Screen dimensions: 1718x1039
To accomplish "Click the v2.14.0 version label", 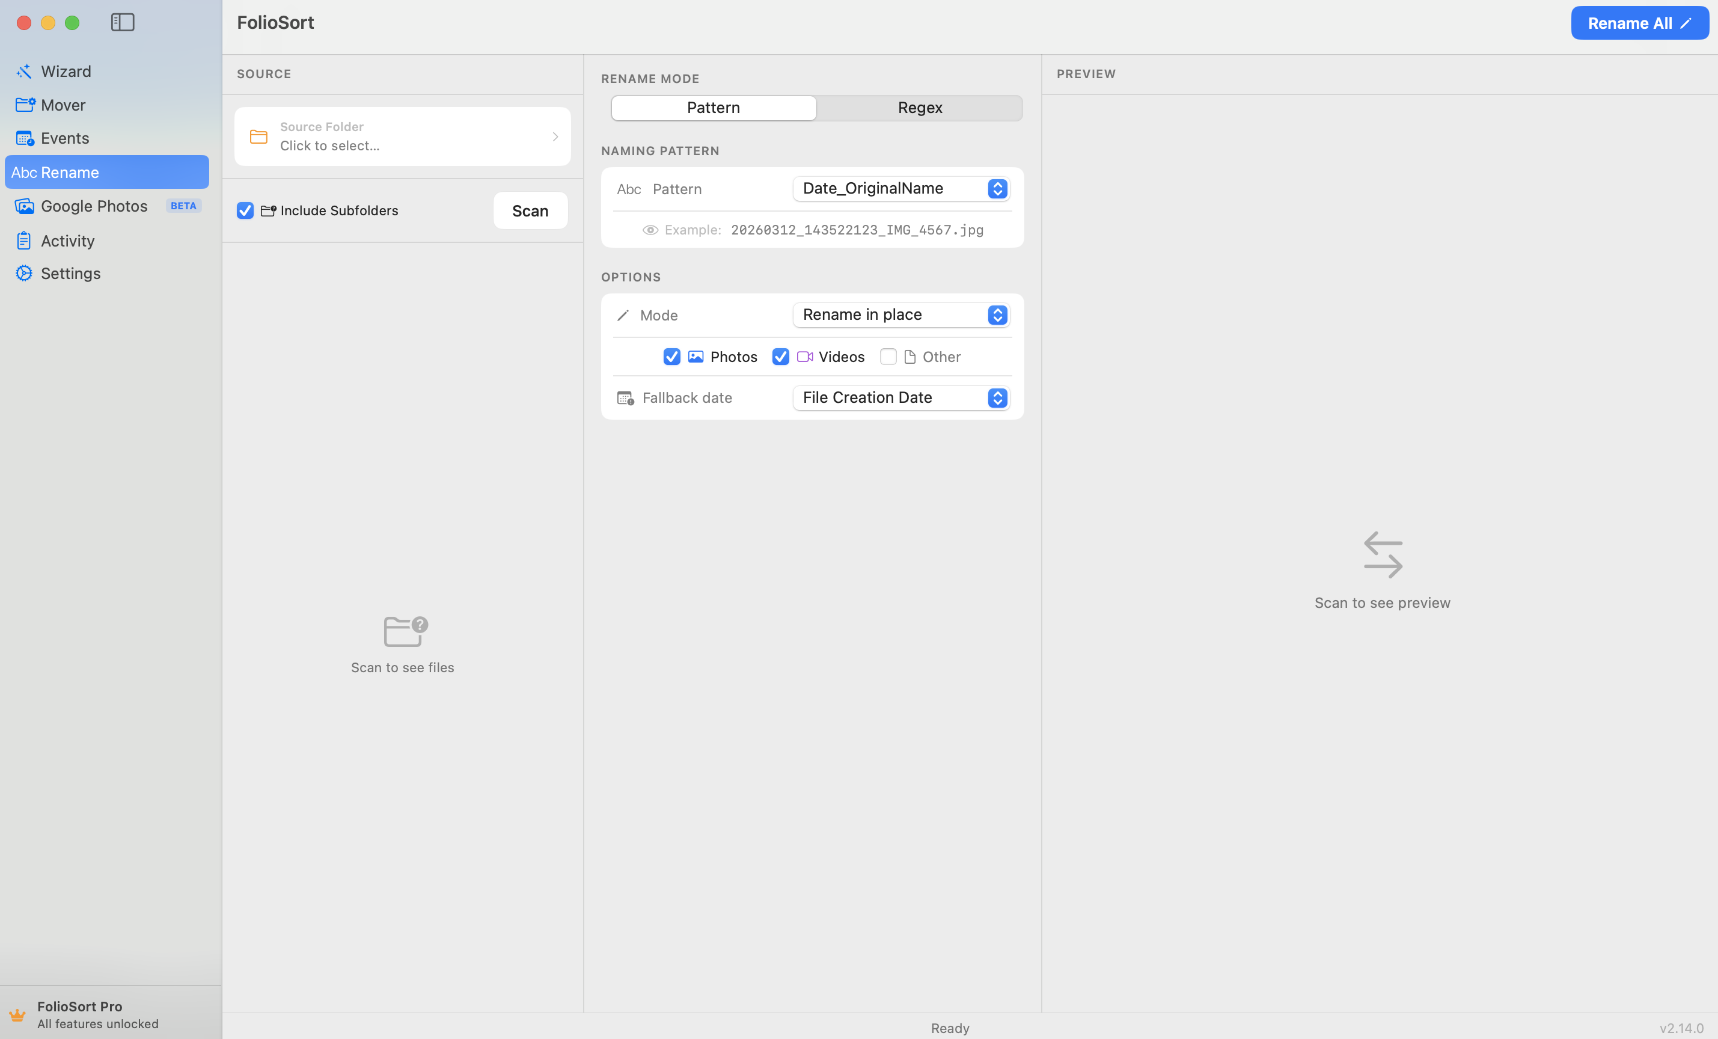I will pyautogui.click(x=1681, y=1028).
